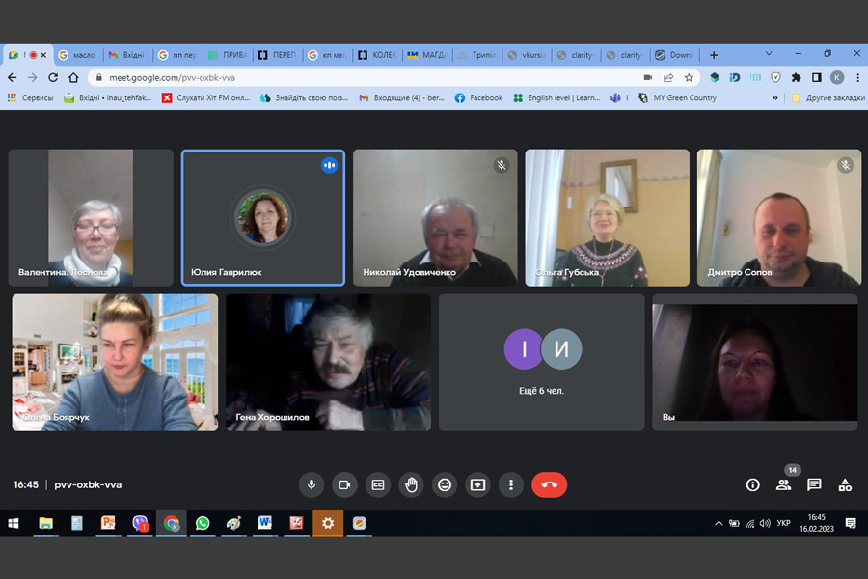Open meeting details info icon
This screenshot has width=868, height=579.
tap(753, 485)
